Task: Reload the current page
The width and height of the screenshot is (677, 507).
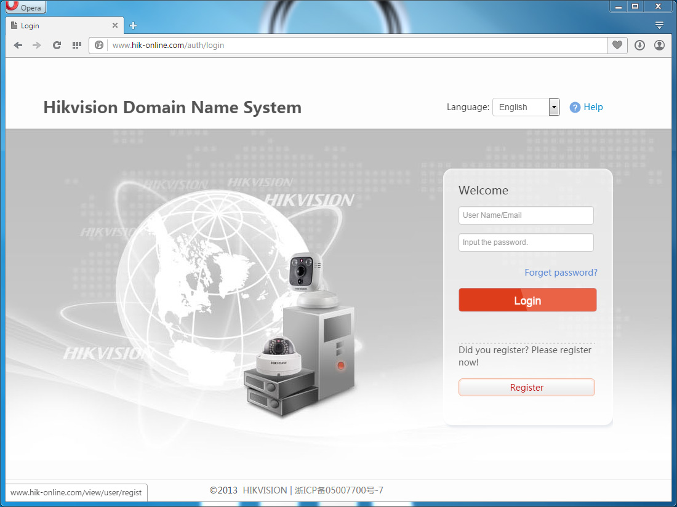Action: point(57,46)
